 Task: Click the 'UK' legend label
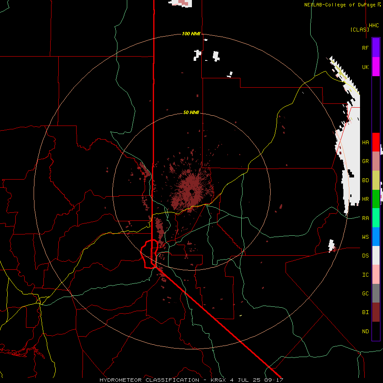[365, 67]
